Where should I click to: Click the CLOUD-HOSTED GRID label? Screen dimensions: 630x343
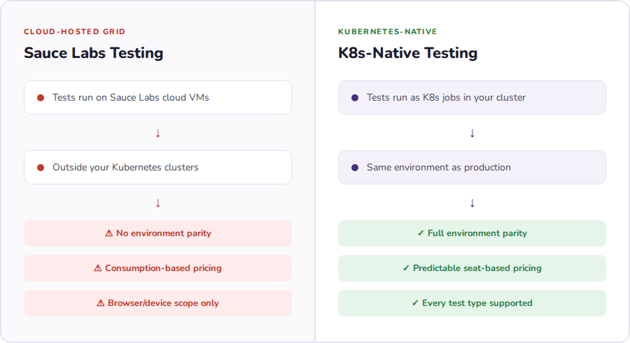(75, 32)
